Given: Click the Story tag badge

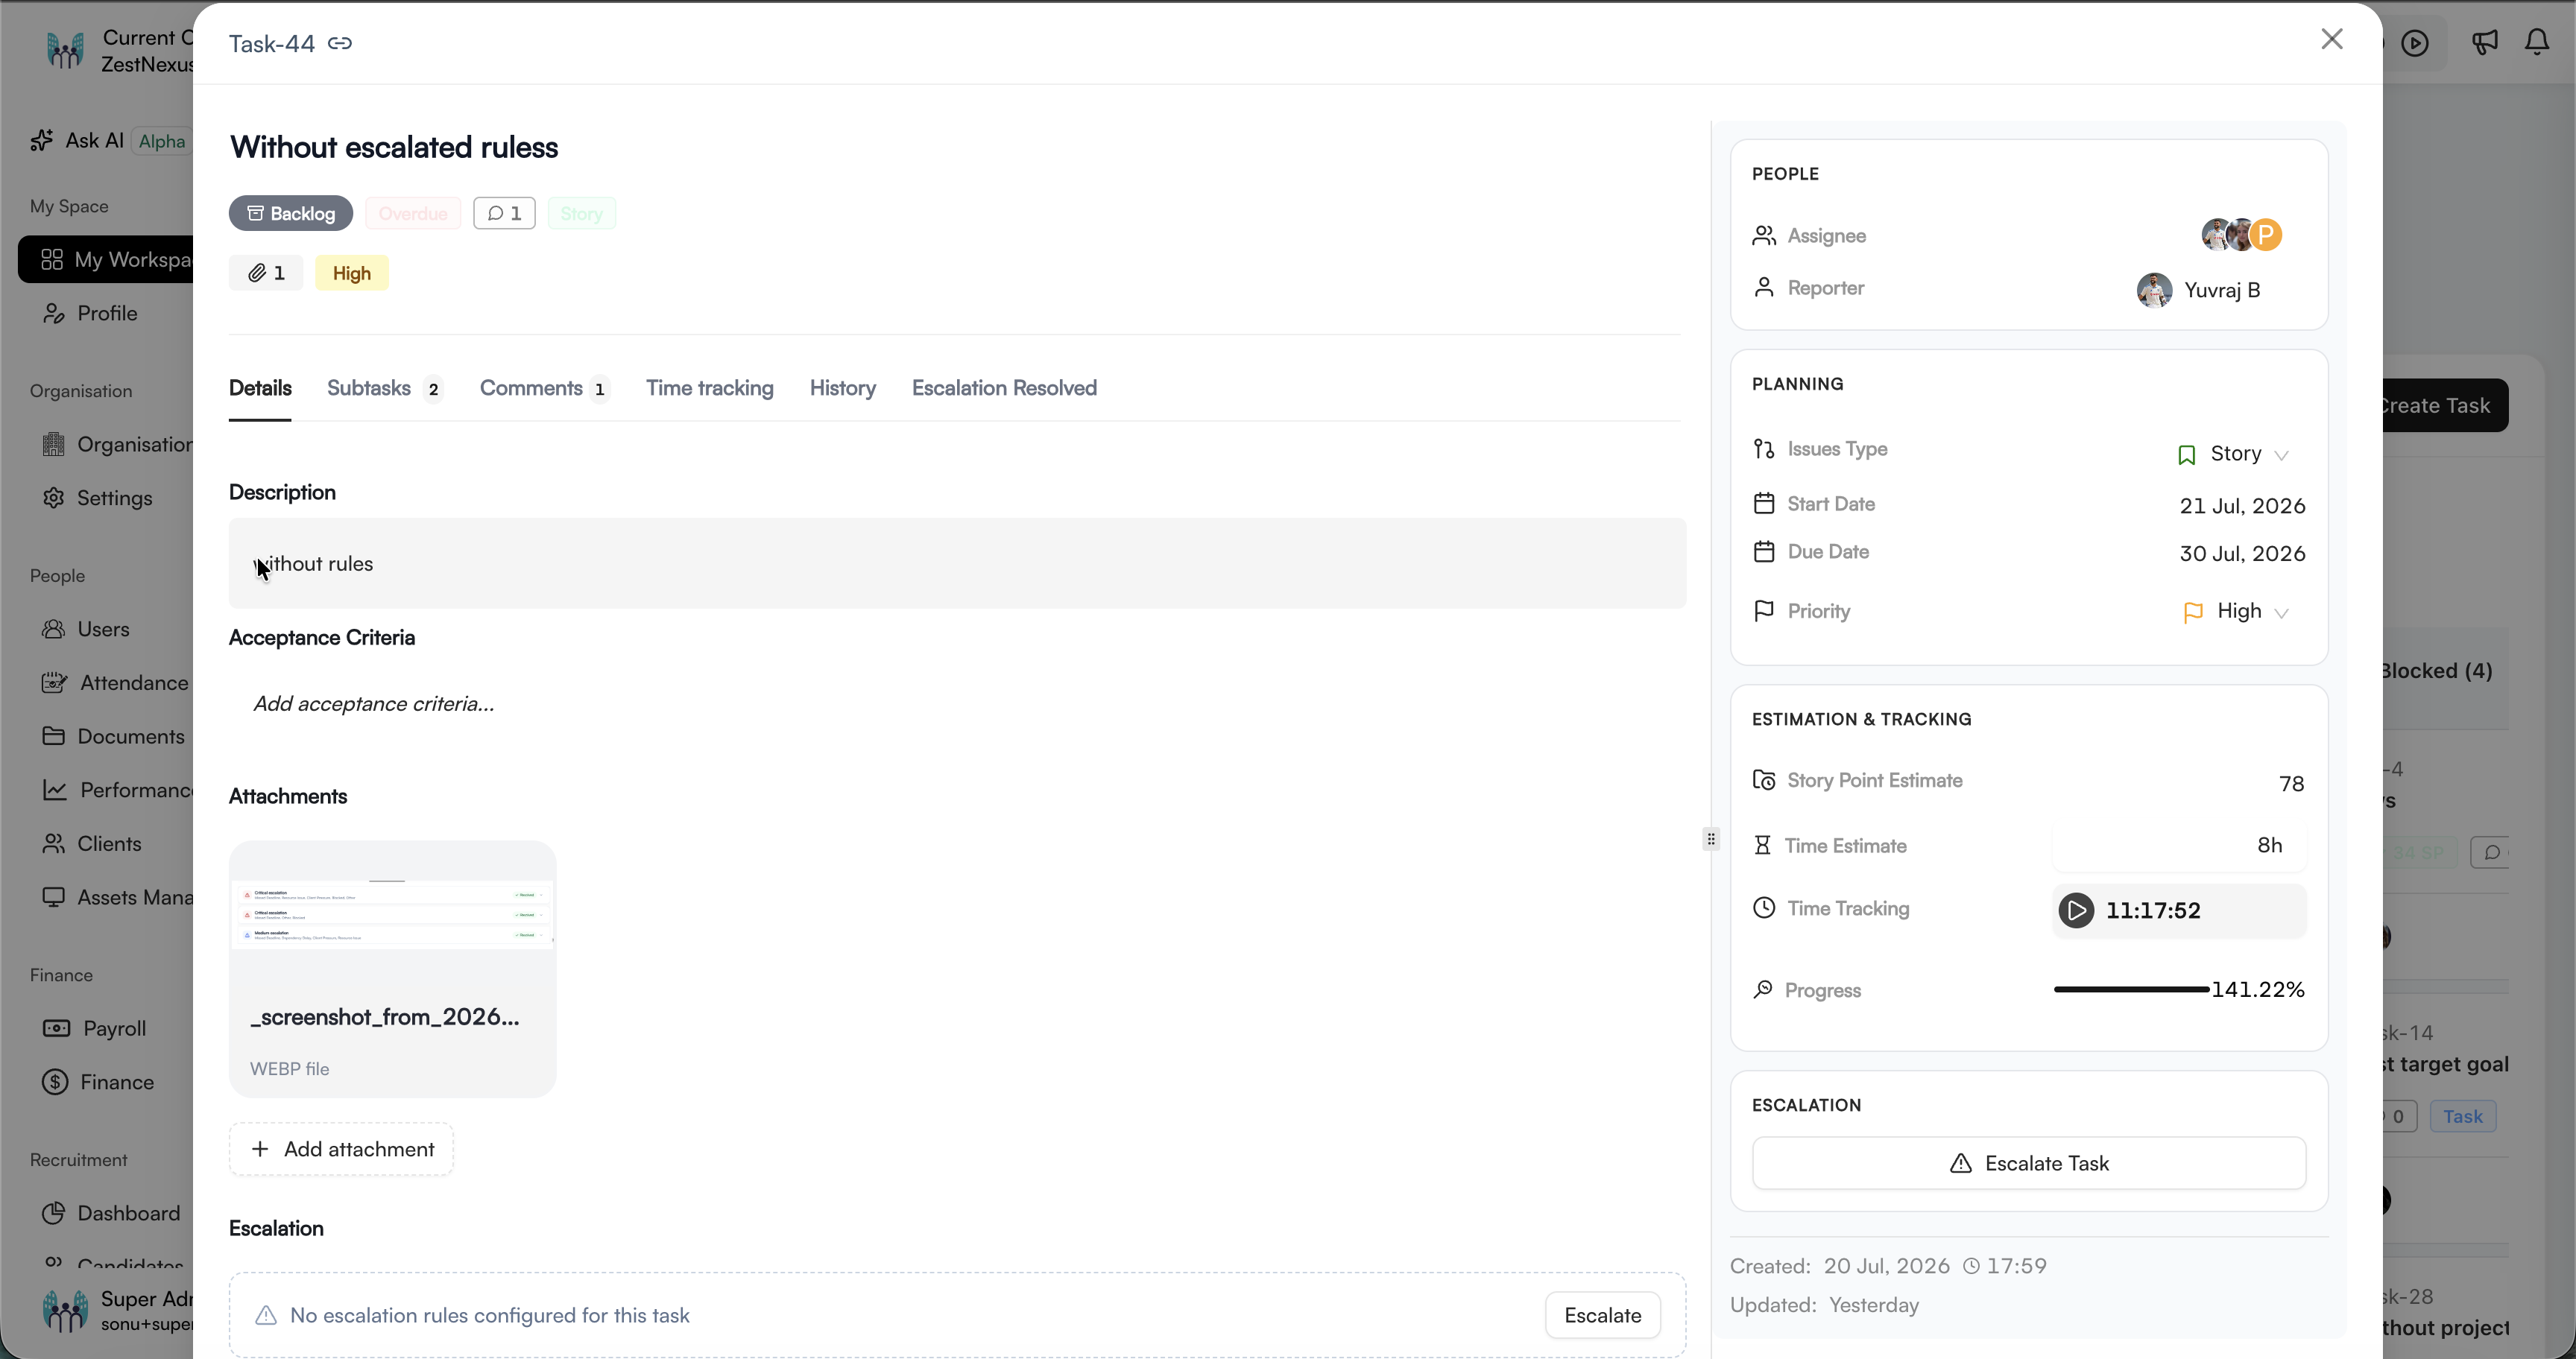Looking at the screenshot, I should coord(581,213).
